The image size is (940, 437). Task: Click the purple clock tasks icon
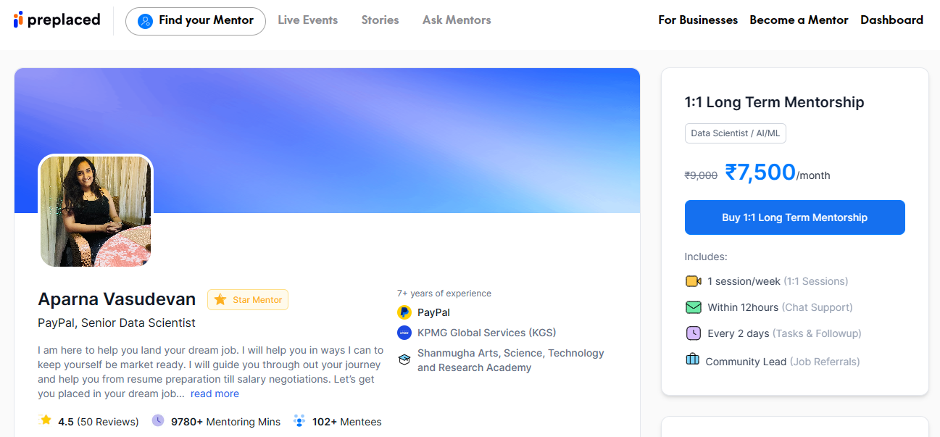coord(694,333)
